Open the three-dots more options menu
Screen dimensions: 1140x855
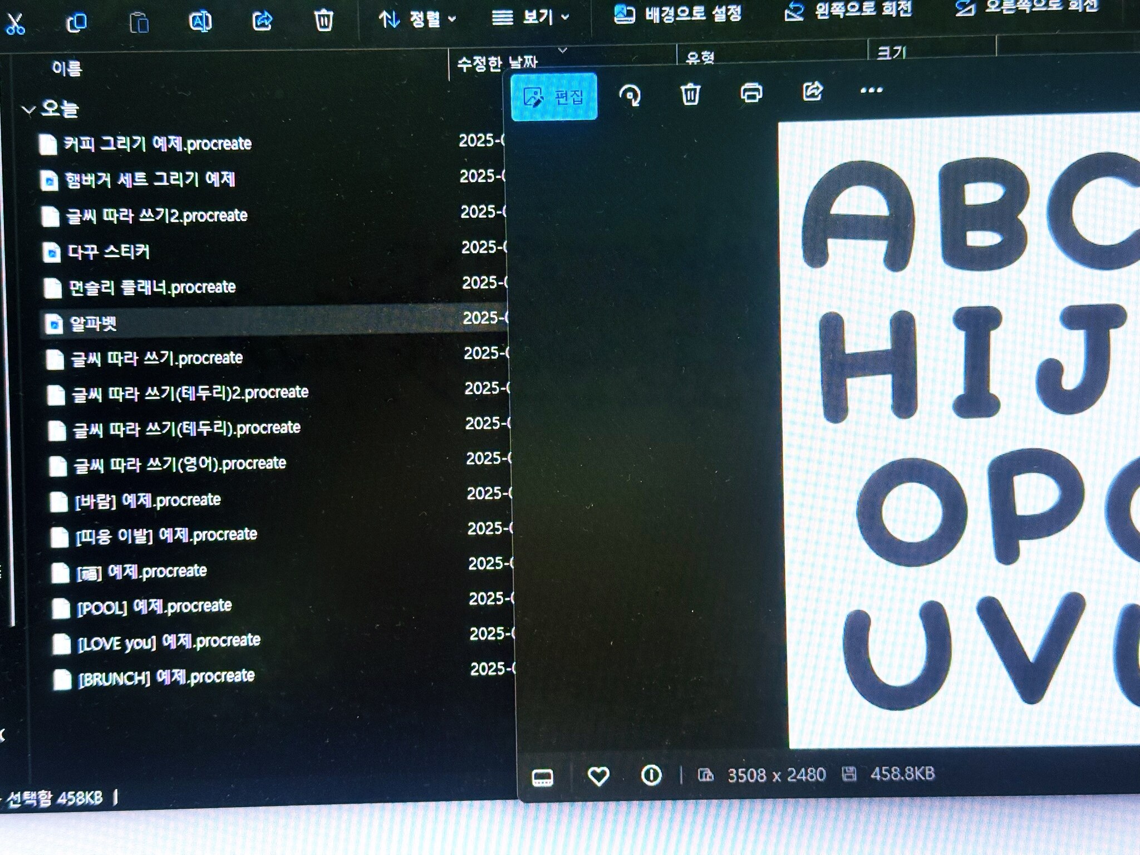[871, 90]
